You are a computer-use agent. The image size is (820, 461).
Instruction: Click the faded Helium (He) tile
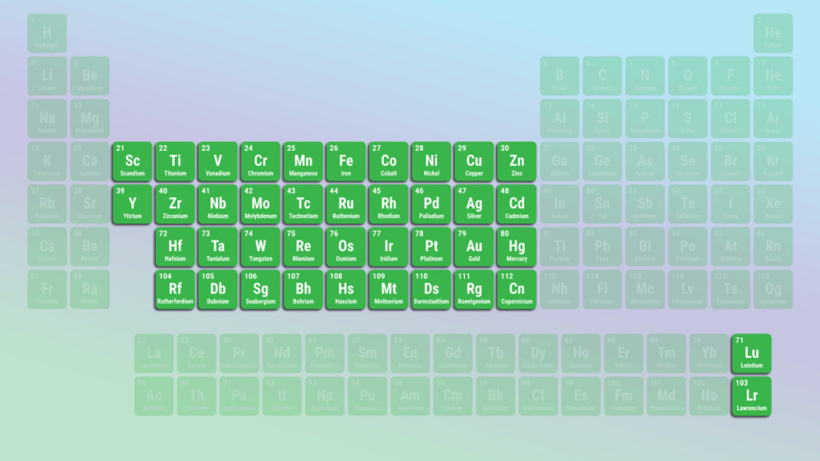[772, 34]
